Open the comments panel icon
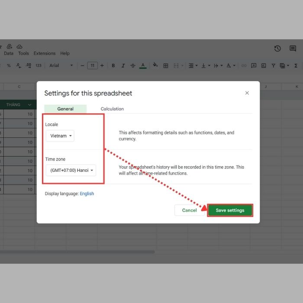This screenshot has height=303, width=303. pos(293,48)
